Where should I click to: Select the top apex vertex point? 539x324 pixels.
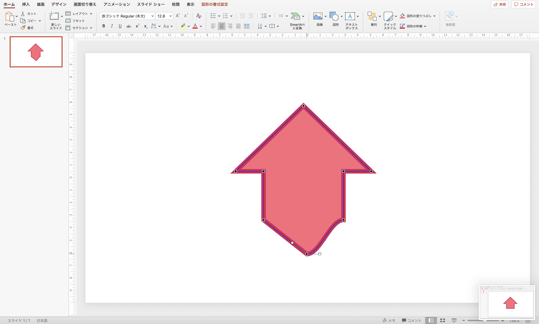point(303,106)
